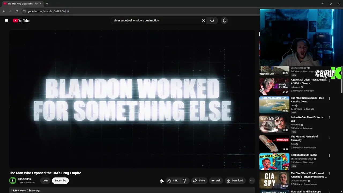Visit Business Insider channel name
This screenshot has width=343, height=193.
(299, 68)
